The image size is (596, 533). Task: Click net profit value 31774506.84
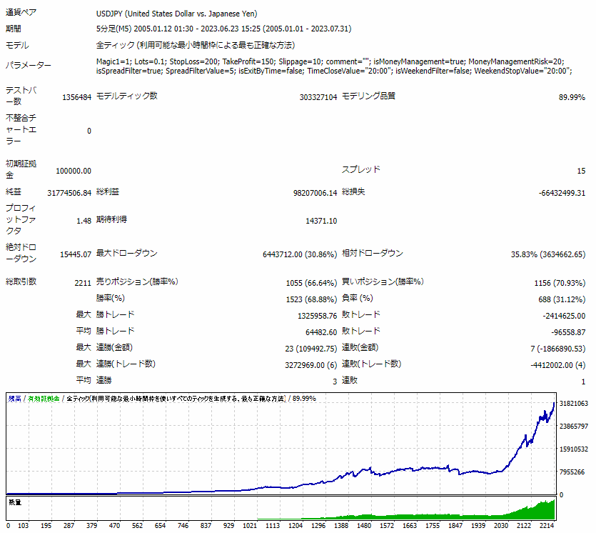[x=69, y=193]
